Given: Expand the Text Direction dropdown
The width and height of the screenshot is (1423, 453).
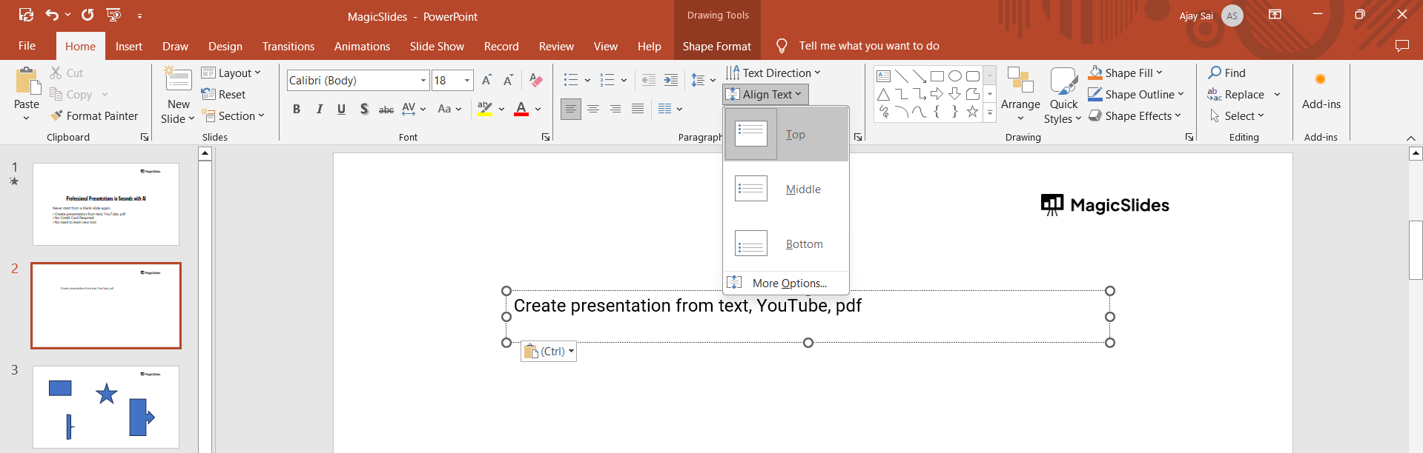Looking at the screenshot, I should [817, 73].
